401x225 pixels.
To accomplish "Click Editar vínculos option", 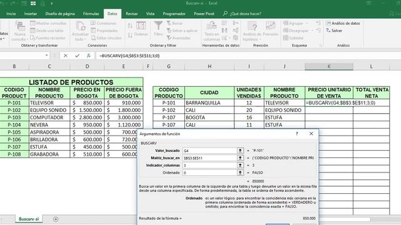I will [x=107, y=38].
